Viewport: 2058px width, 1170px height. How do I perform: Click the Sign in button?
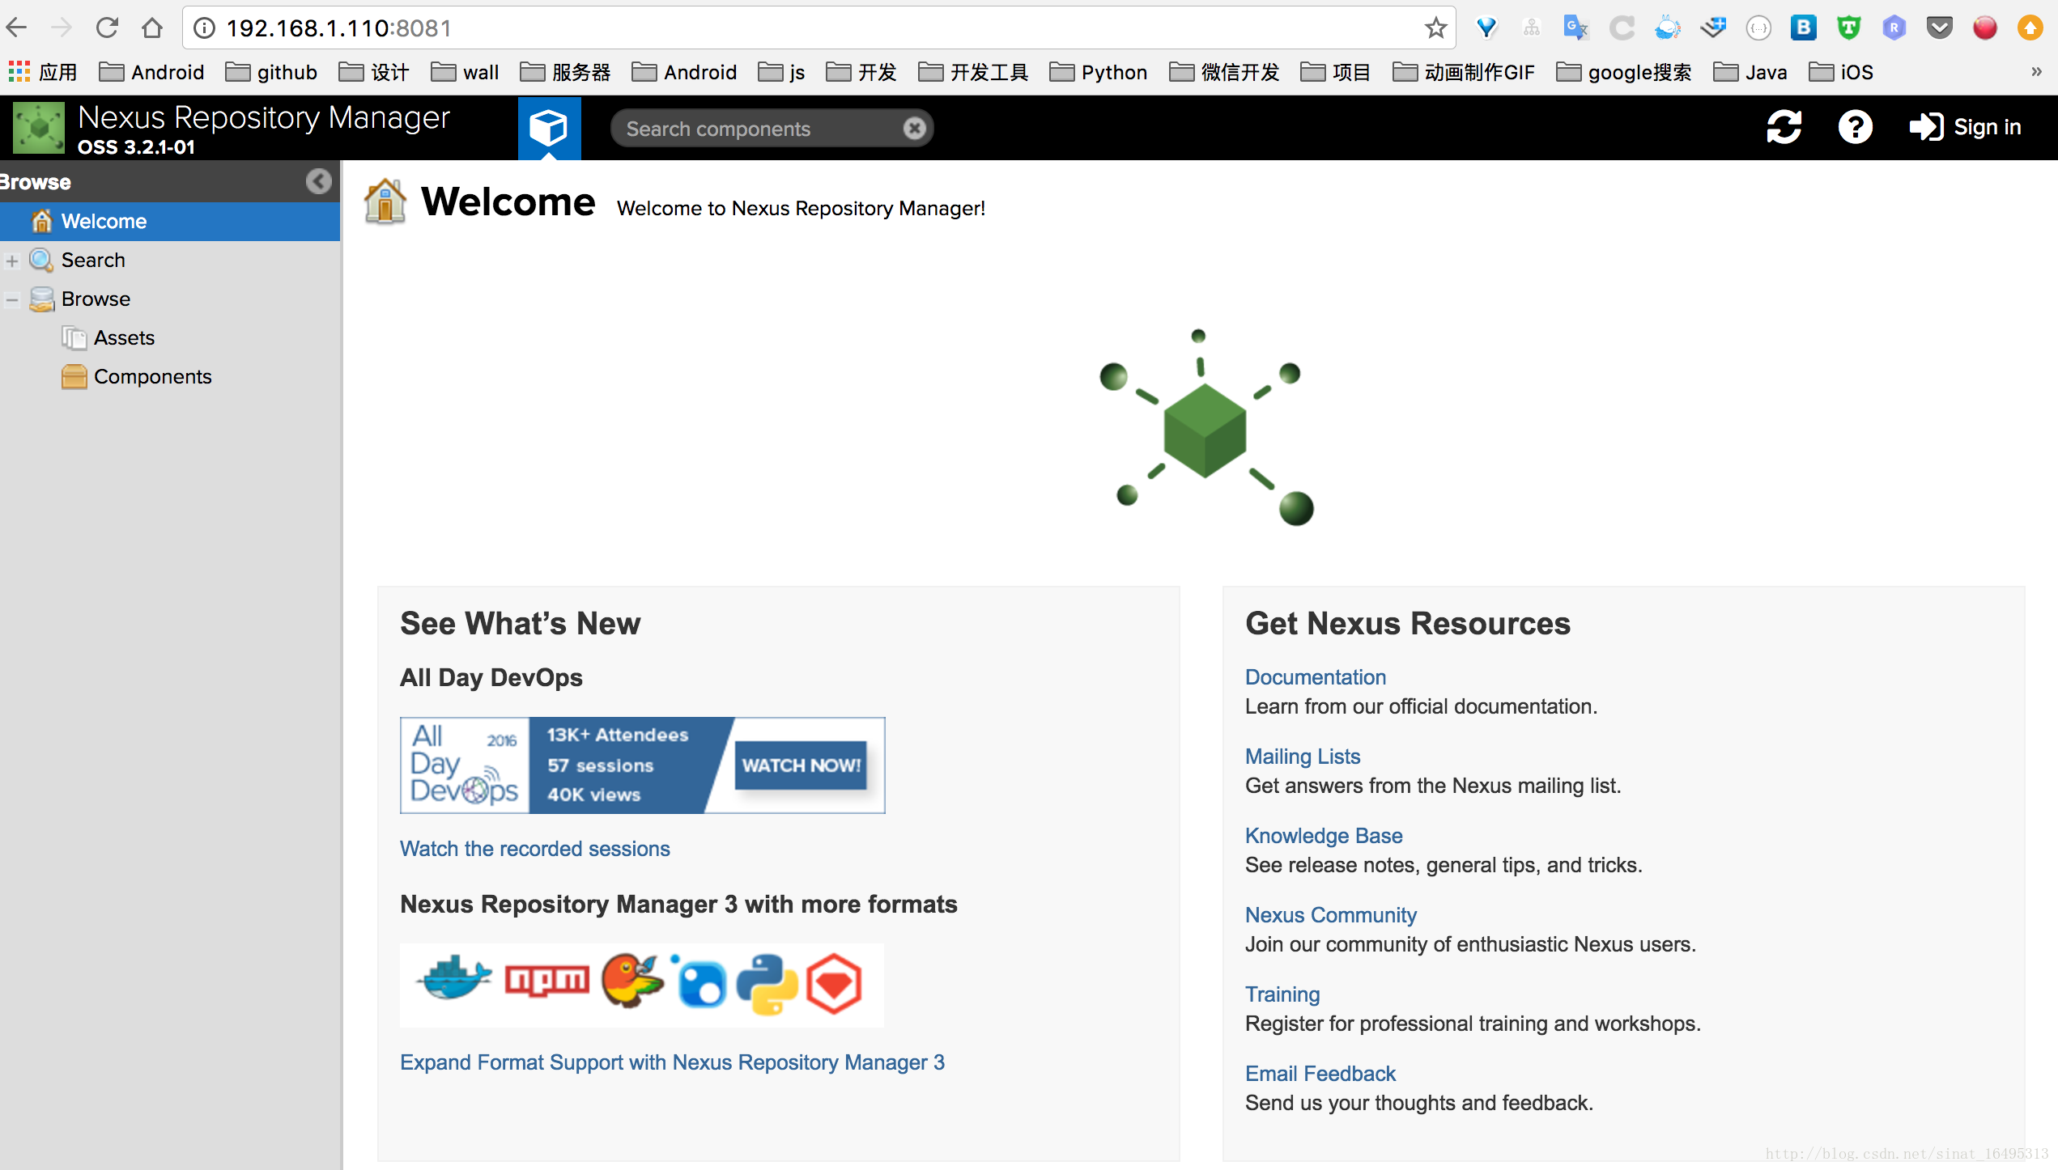pos(1965,127)
